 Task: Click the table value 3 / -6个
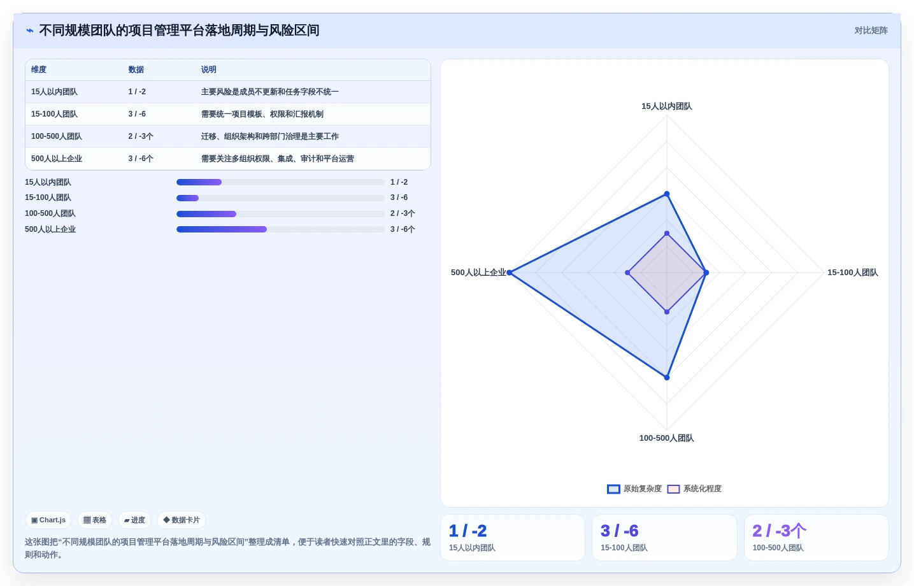141,159
